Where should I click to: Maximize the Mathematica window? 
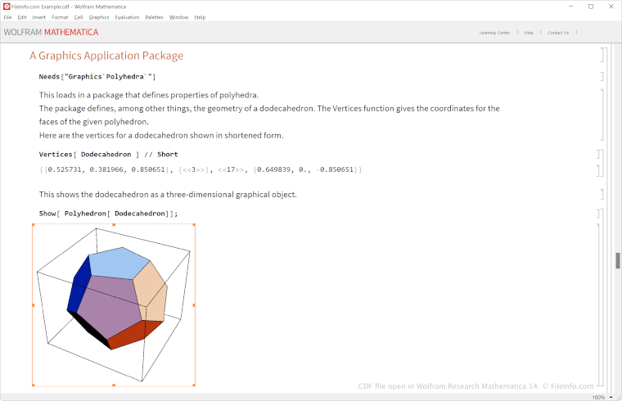pos(591,7)
